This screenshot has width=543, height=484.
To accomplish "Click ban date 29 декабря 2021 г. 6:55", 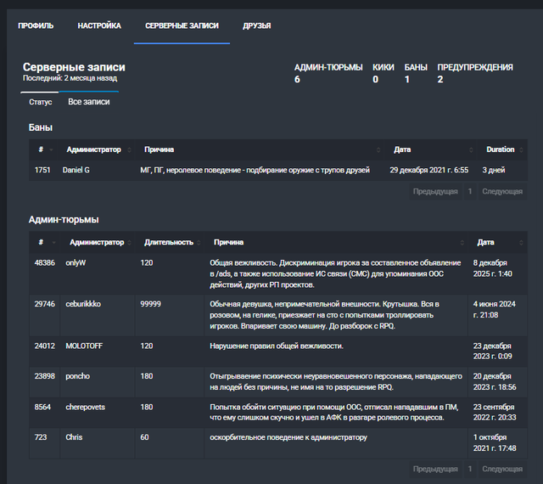I will pos(429,170).
